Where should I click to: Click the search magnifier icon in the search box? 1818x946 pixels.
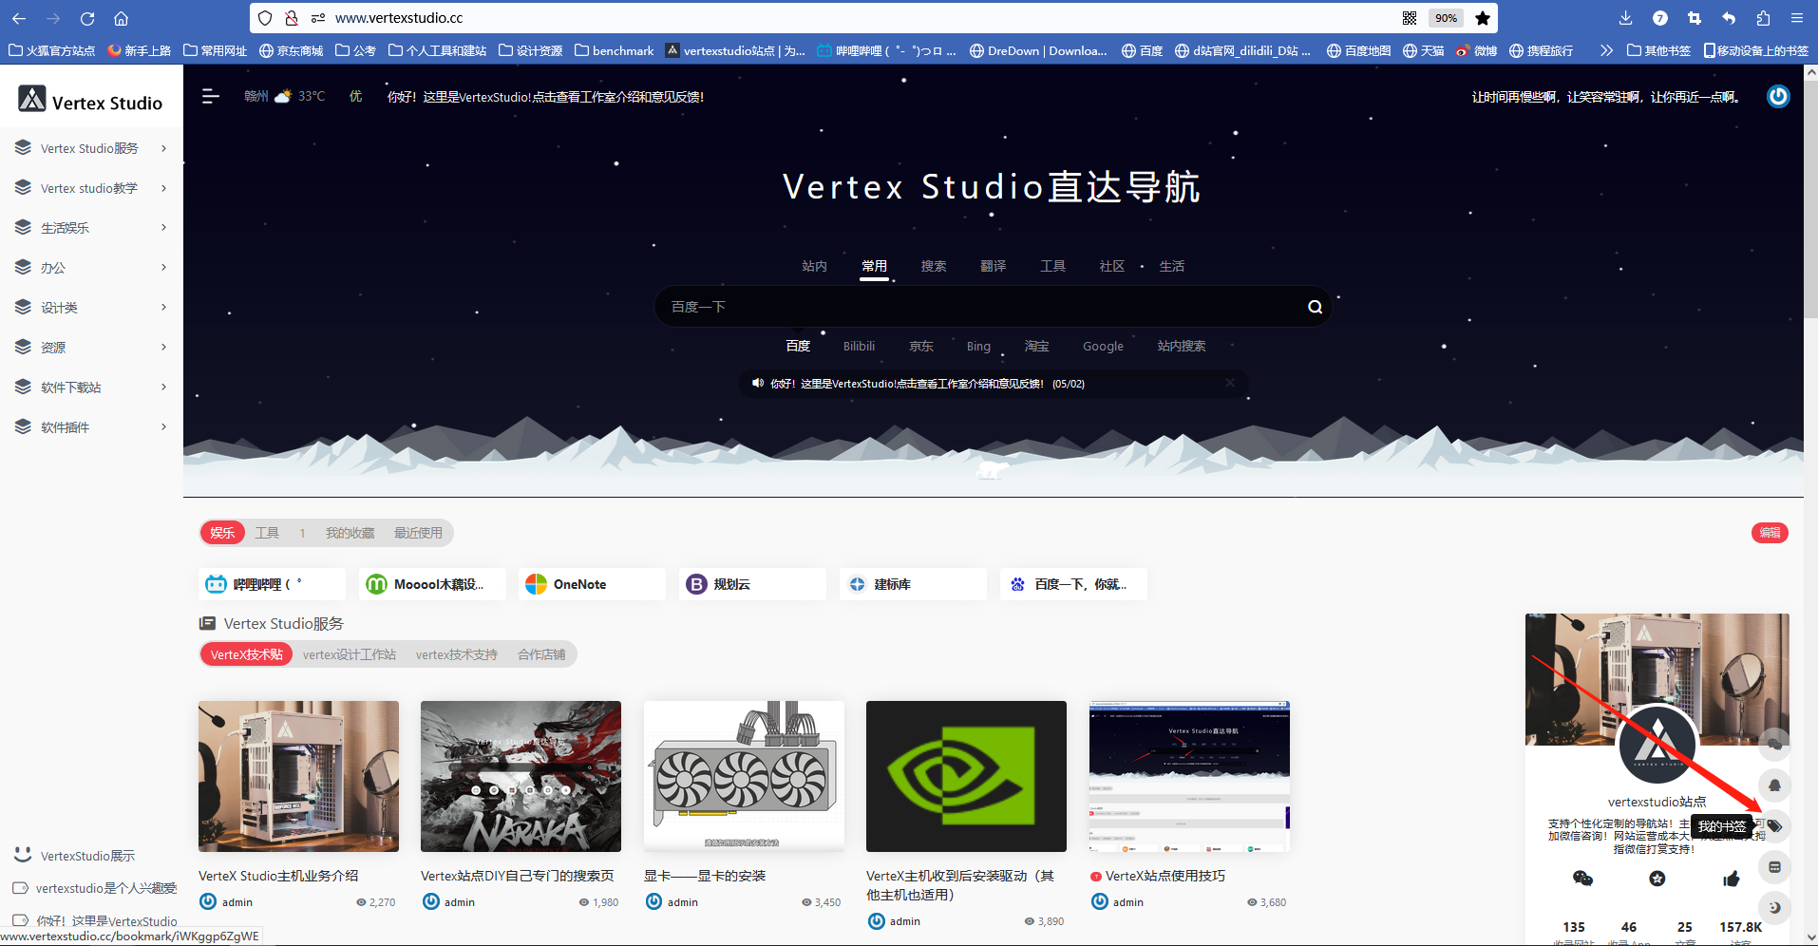pos(1315,307)
